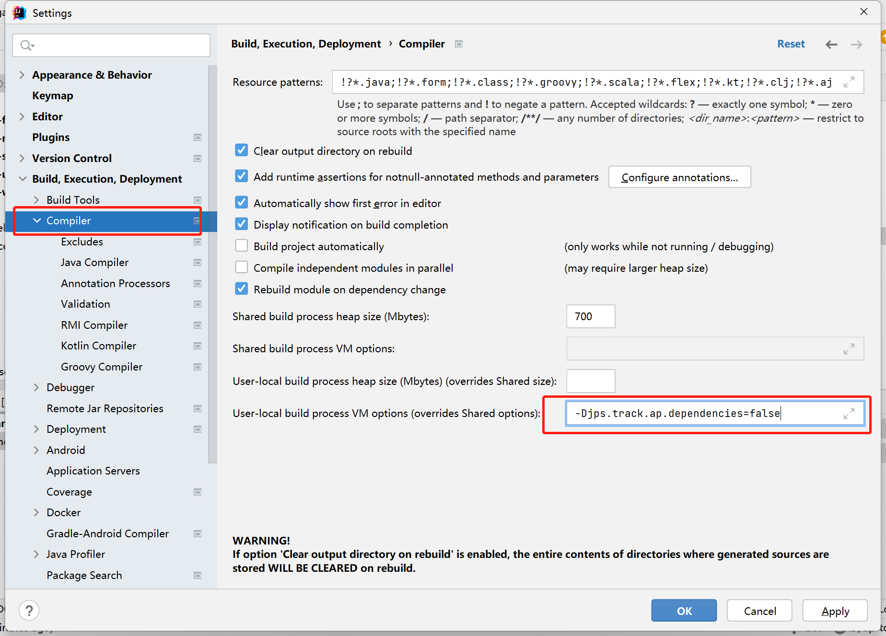Close the Settings dialog window

(x=864, y=12)
